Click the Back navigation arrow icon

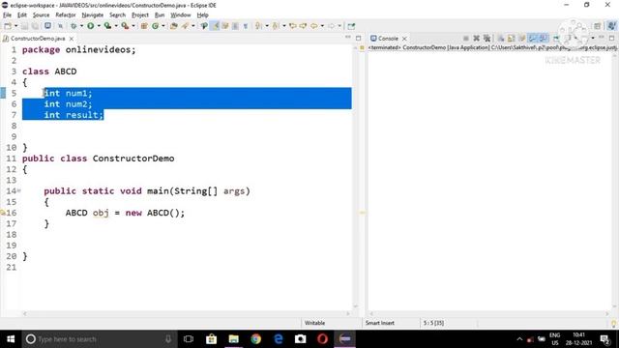313,26
